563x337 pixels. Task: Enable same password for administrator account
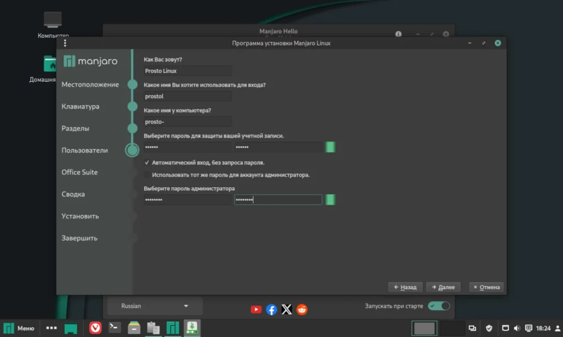(147, 175)
